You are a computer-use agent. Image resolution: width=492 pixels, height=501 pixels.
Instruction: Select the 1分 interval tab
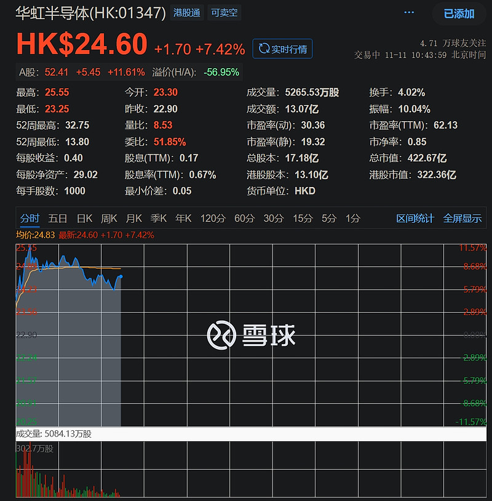[x=353, y=218]
